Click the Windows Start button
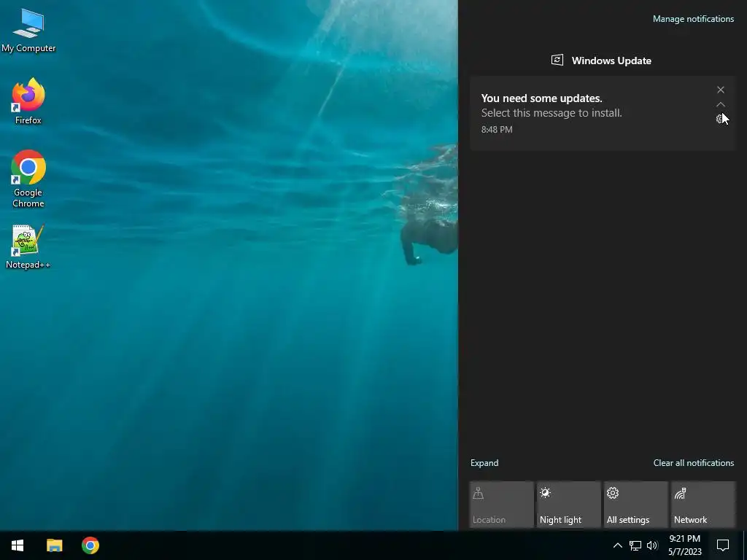This screenshot has width=747, height=560. pyautogui.click(x=18, y=545)
